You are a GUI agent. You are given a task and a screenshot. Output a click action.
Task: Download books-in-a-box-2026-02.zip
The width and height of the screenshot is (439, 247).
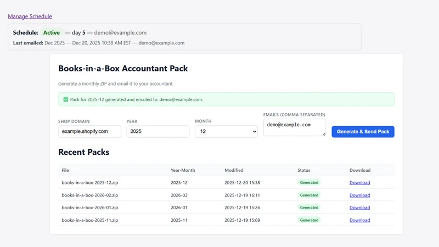pos(359,195)
